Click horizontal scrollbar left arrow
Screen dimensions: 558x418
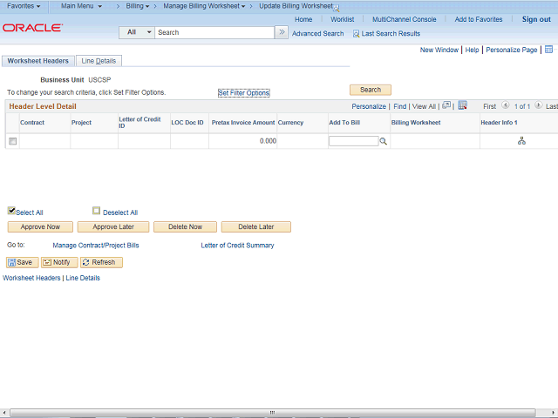tap(3, 413)
